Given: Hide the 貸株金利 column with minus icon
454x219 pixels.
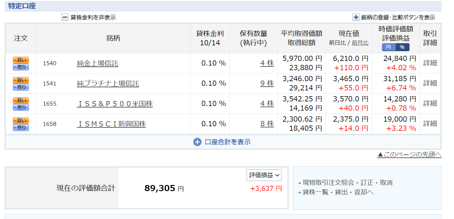Looking at the screenshot, I should pos(65,17).
